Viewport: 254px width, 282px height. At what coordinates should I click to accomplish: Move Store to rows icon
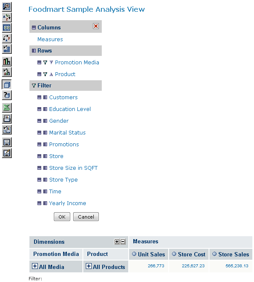coord(45,156)
